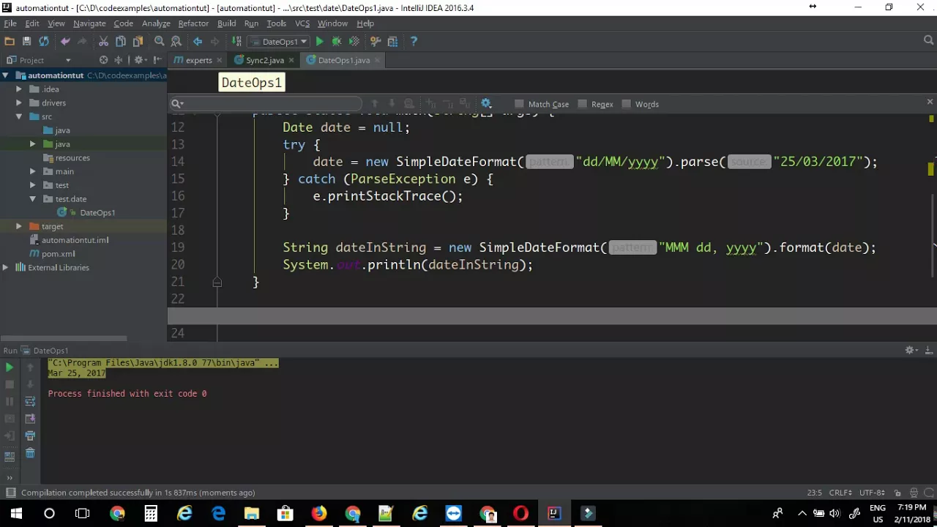Open search-everywhere magnifier at top right

[x=929, y=42]
